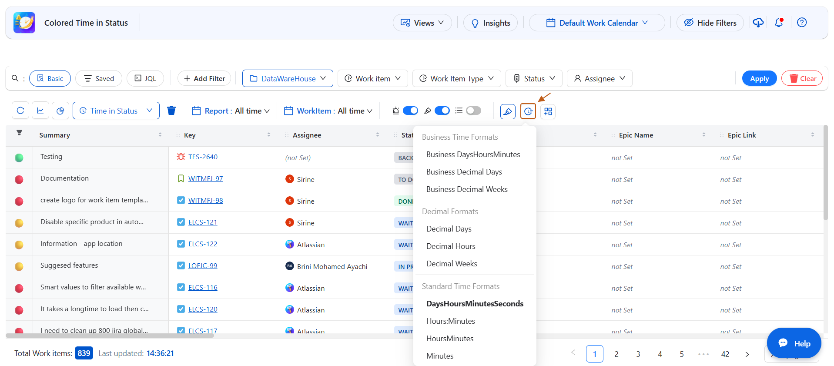The height and width of the screenshot is (366, 834).
Task: Click the task checkbox icon beside LOFJC-99
Action: tap(181, 265)
